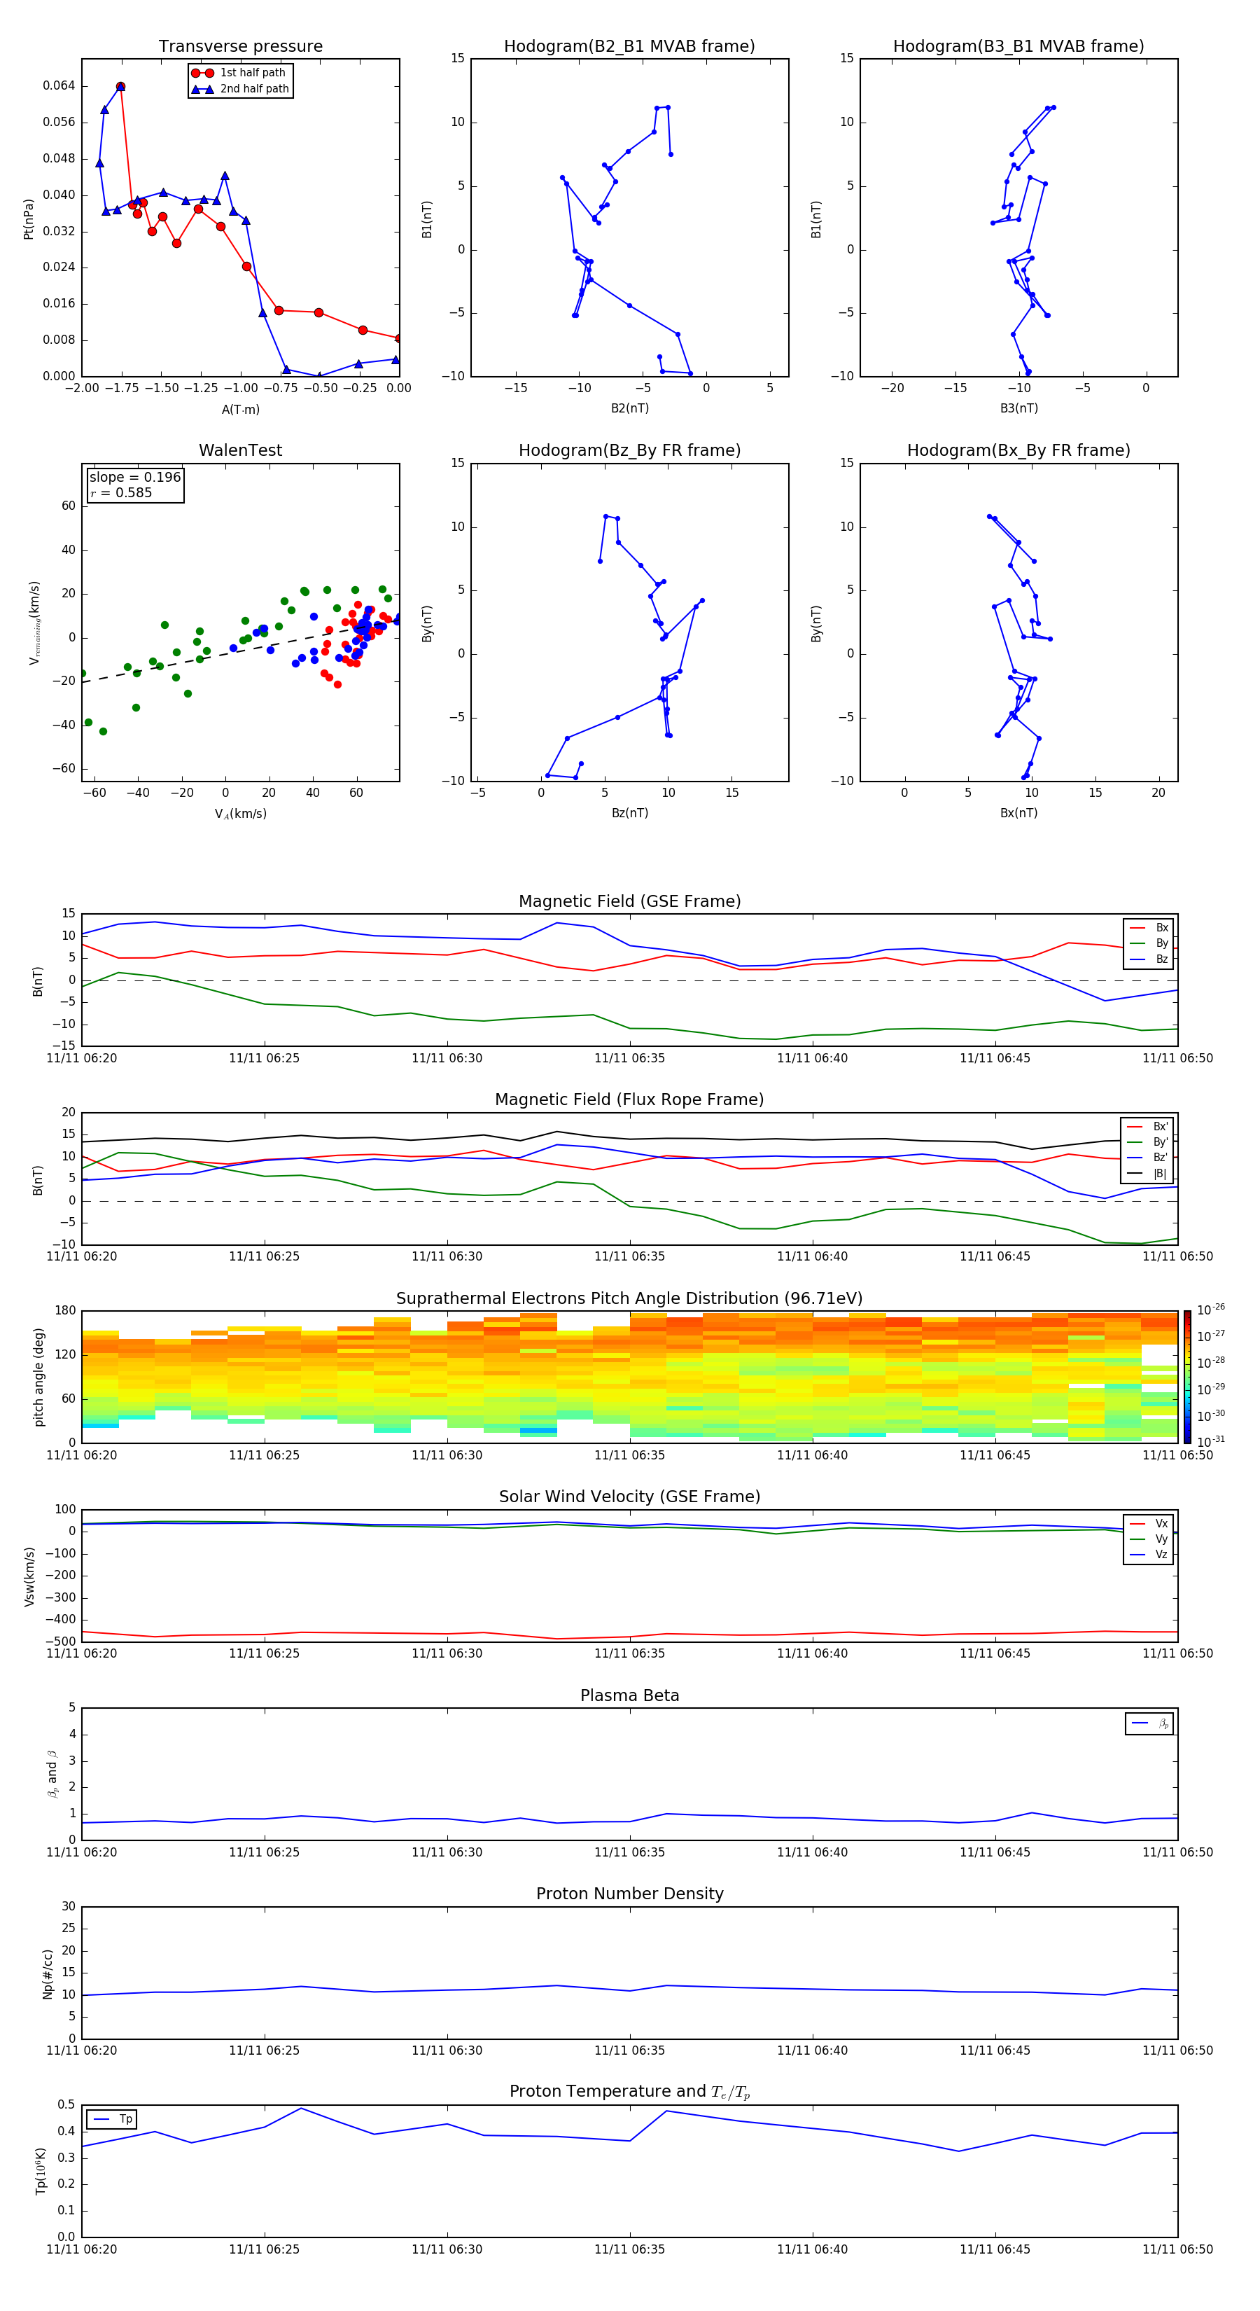Click the pitch angle plot's colorbar
This screenshot has height=2311, width=1260.
click(x=1187, y=1377)
